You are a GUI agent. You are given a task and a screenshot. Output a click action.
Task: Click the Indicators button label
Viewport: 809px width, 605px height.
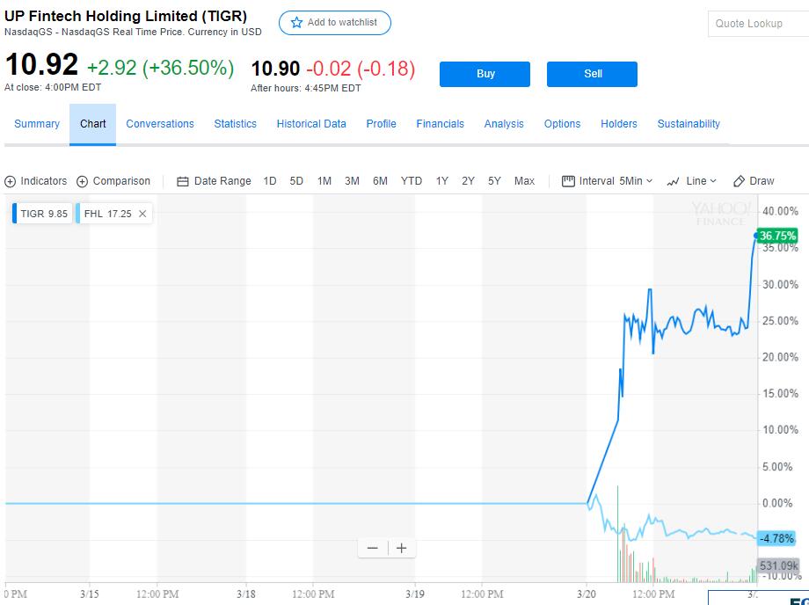pyautogui.click(x=44, y=181)
